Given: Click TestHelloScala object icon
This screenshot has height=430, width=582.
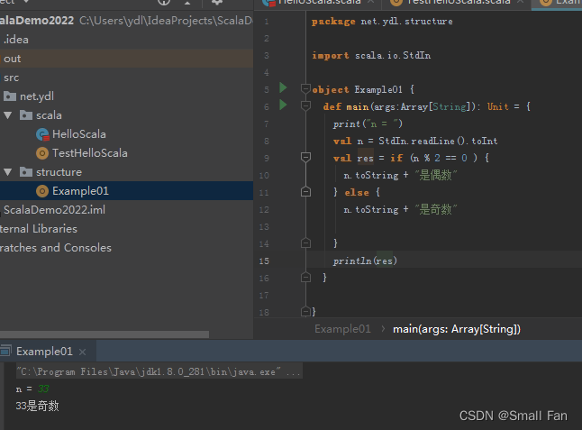Looking at the screenshot, I should click(x=42, y=153).
